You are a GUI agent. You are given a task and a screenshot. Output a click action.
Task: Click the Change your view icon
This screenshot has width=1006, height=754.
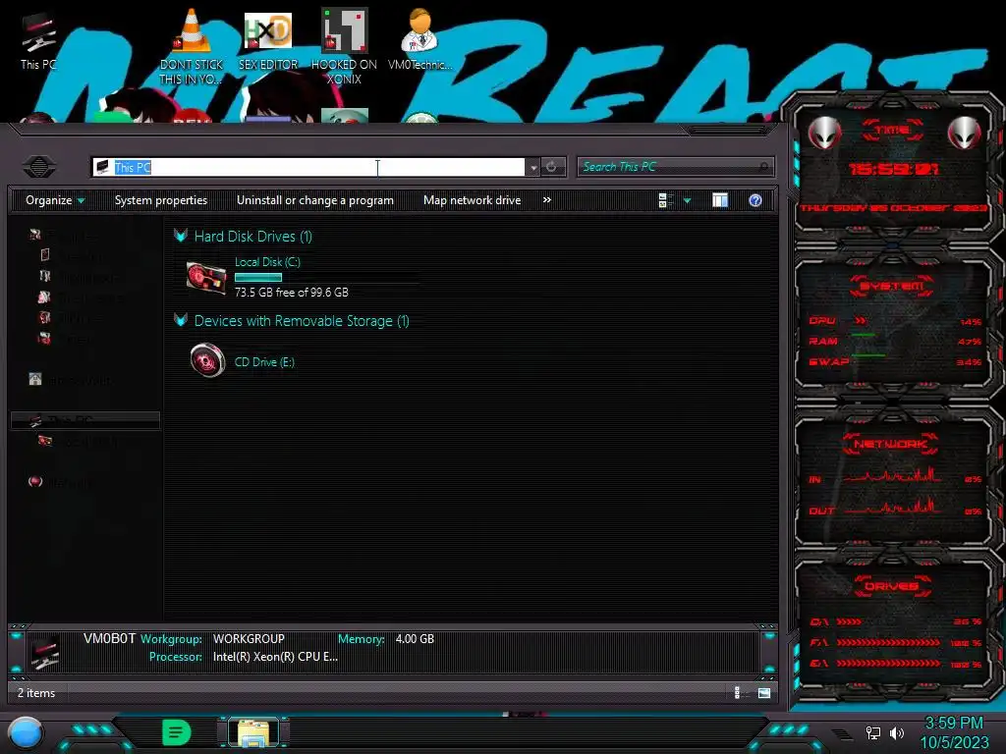tap(665, 200)
